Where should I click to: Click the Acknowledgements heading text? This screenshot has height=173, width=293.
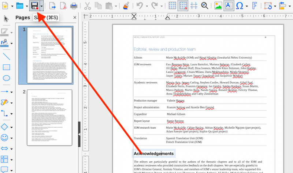153,154
